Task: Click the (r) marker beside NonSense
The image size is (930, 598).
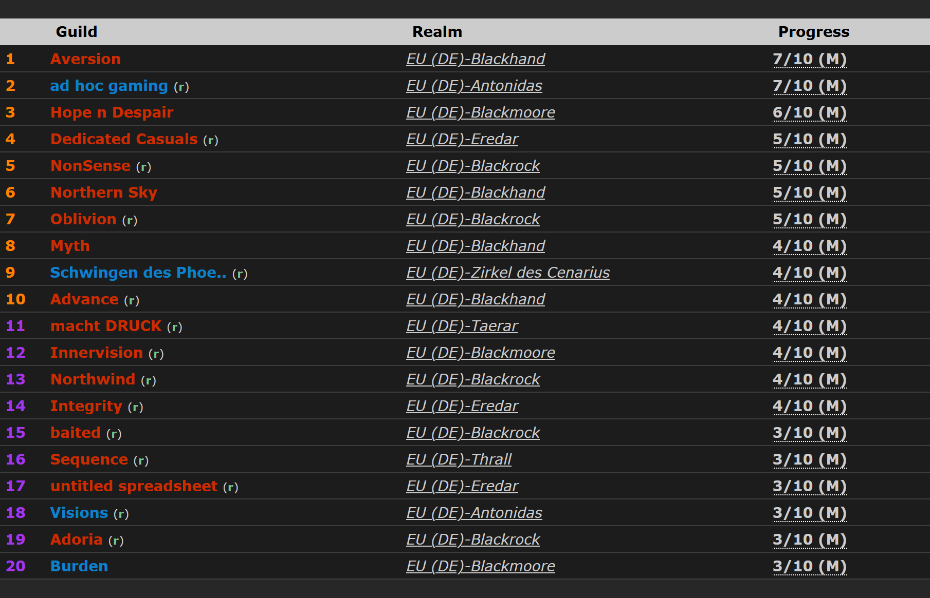Action: point(143,167)
